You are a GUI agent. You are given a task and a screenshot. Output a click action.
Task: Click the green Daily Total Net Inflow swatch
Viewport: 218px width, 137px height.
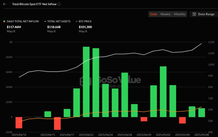tap(4, 21)
